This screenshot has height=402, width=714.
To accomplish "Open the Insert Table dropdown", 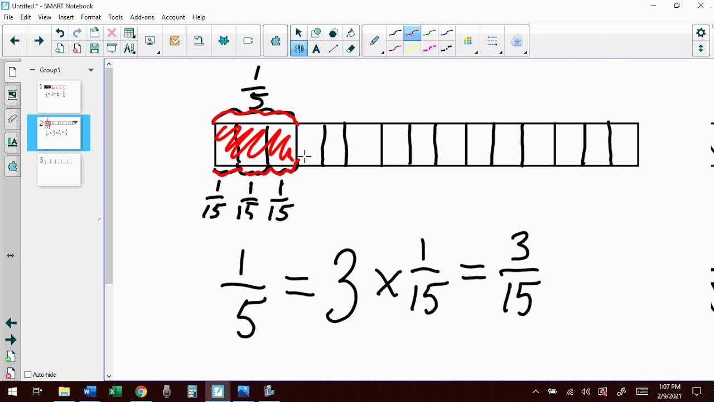I will [129, 33].
